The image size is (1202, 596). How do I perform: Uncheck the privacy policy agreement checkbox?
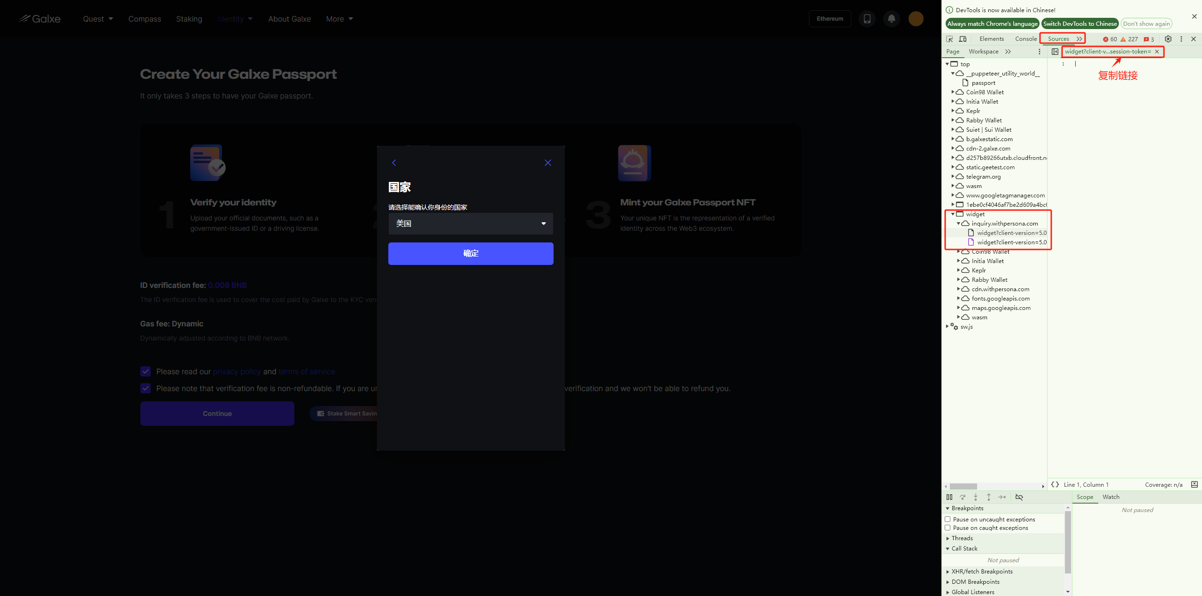pyautogui.click(x=146, y=371)
